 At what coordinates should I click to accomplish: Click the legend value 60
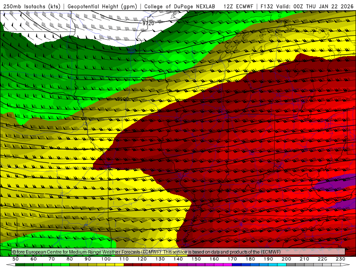tap(34, 259)
